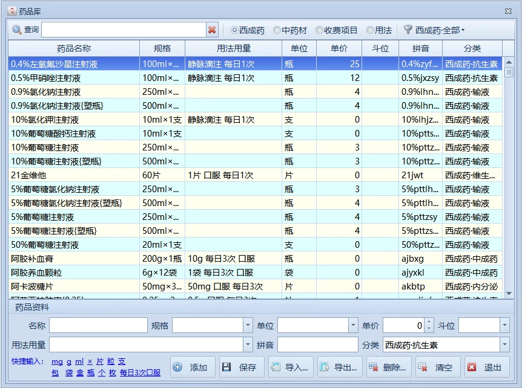This screenshot has height=388, width=522.
Task: Click the table scrollbar thumb
Action: [x=509, y=72]
